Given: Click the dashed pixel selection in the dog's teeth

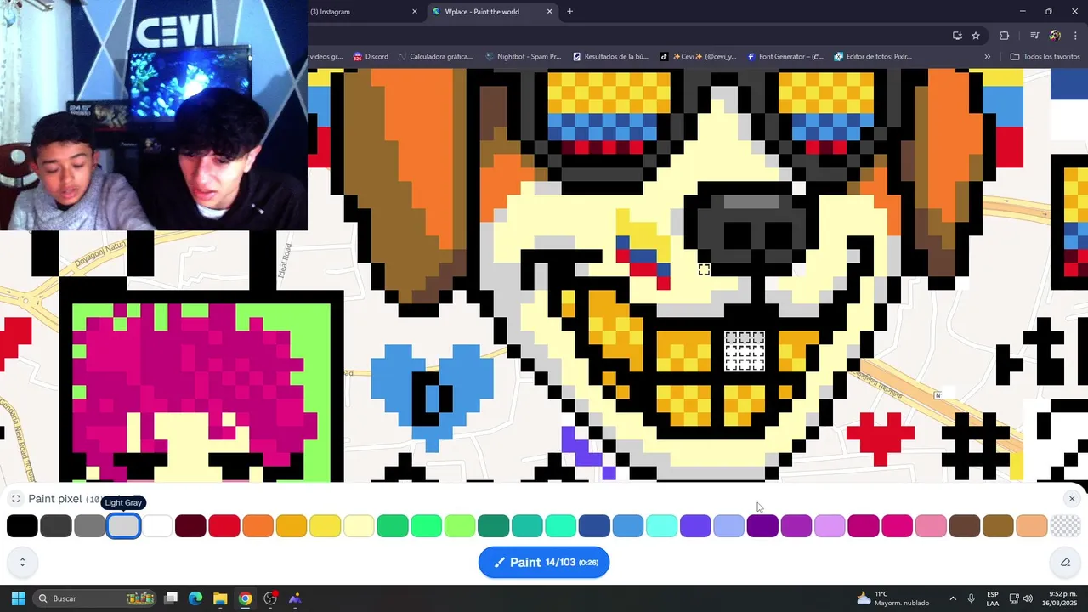Looking at the screenshot, I should pyautogui.click(x=745, y=352).
